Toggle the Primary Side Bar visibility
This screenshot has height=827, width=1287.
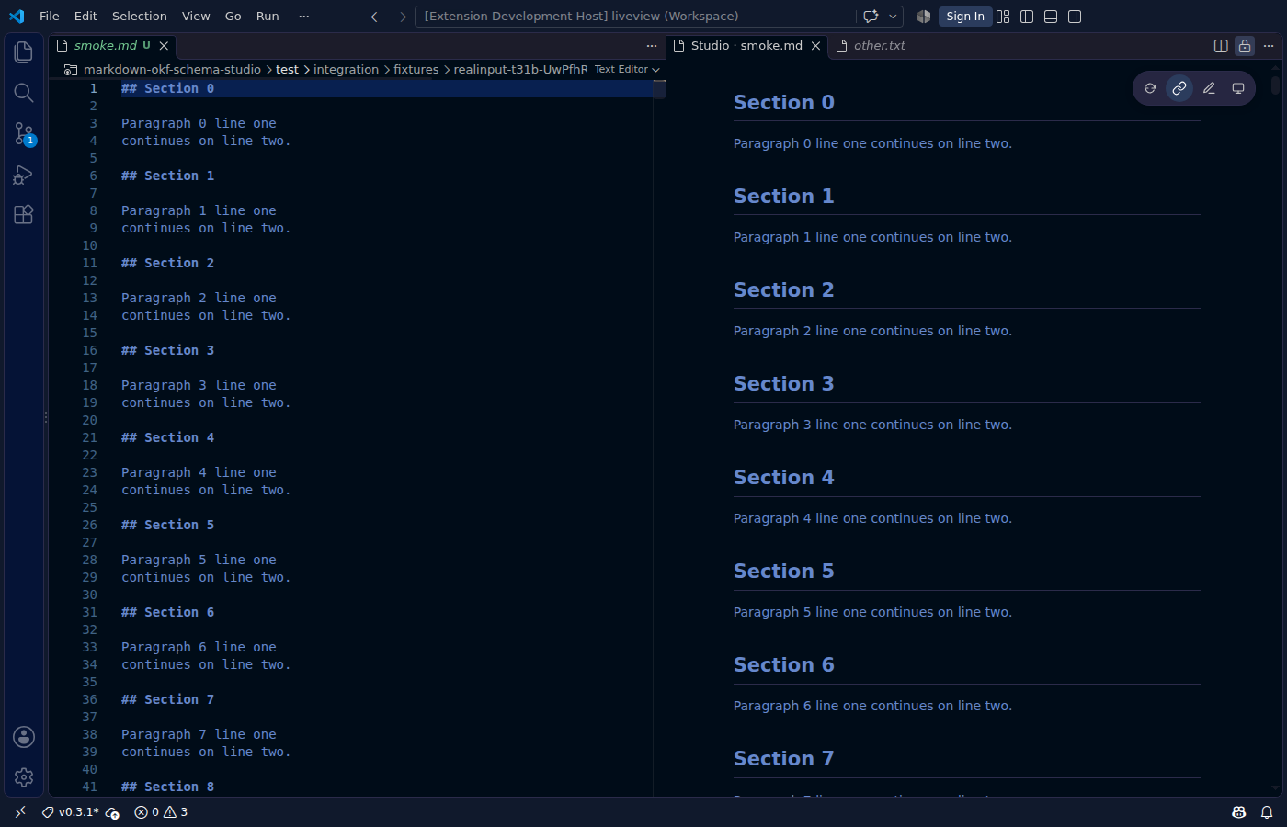1027,17
